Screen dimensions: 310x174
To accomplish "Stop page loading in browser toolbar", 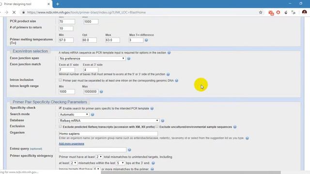I will click(x=14, y=13).
